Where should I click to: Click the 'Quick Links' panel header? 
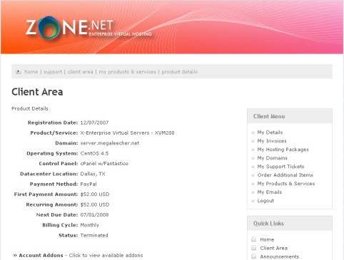(290, 223)
